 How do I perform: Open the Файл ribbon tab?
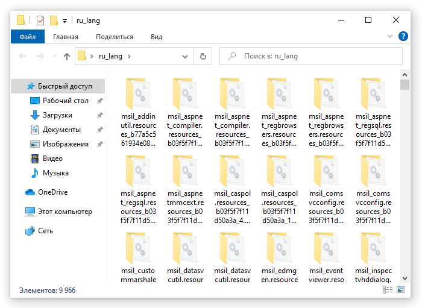(28, 37)
